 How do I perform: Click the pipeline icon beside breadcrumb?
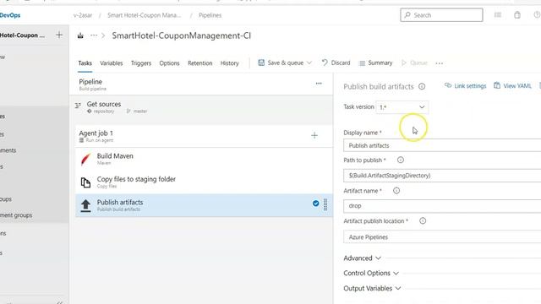click(80, 35)
